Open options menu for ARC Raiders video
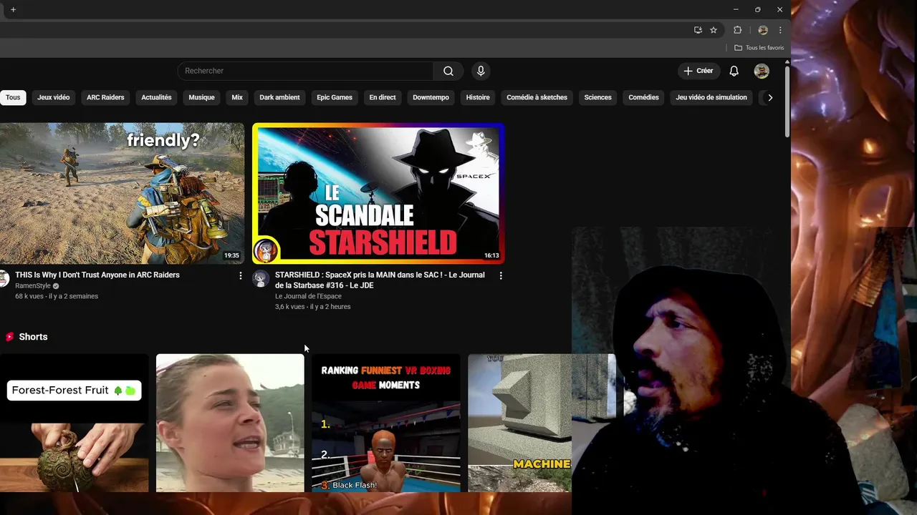The width and height of the screenshot is (917, 515). tap(240, 275)
